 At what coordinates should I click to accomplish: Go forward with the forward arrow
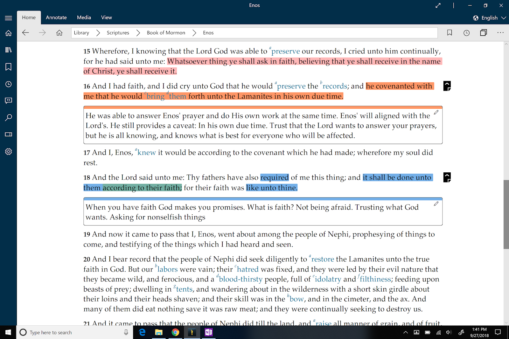tap(42, 32)
